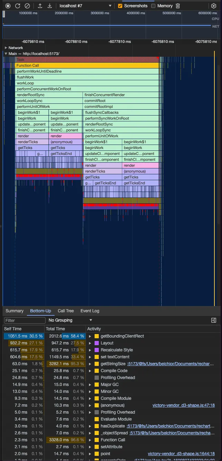This screenshot has width=222, height=461.
Task: Open the Call Tree tab
Action: 66,311
